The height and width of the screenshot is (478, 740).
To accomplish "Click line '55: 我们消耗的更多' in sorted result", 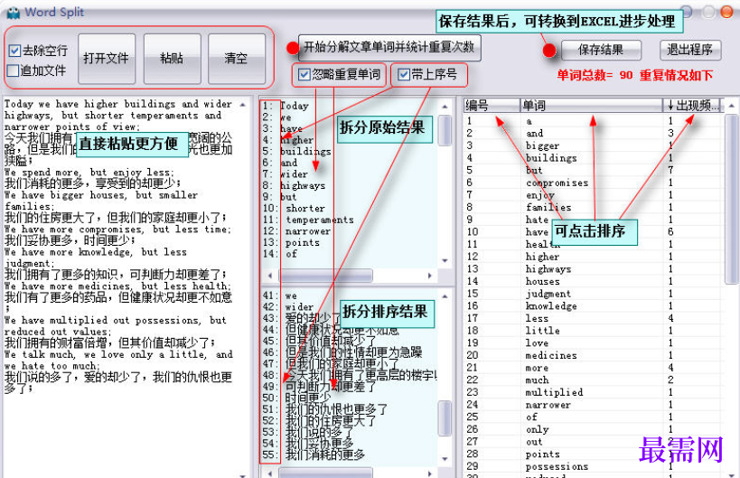I will 314,455.
